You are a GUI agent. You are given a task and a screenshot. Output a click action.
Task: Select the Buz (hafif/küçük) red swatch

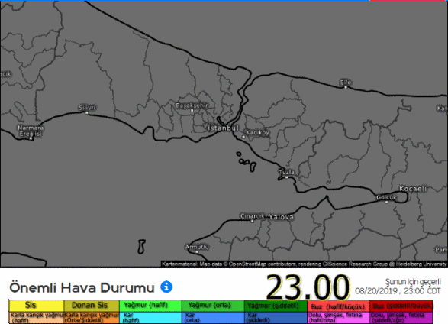(x=338, y=306)
